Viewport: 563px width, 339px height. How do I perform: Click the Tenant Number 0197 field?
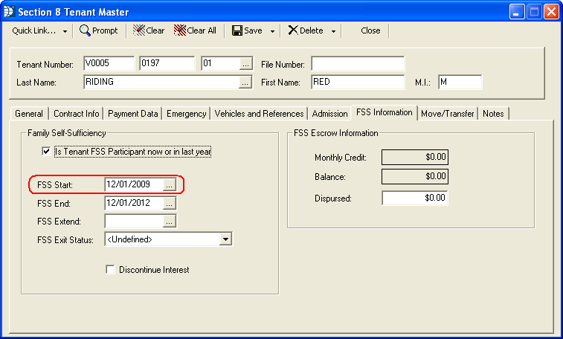tap(167, 63)
